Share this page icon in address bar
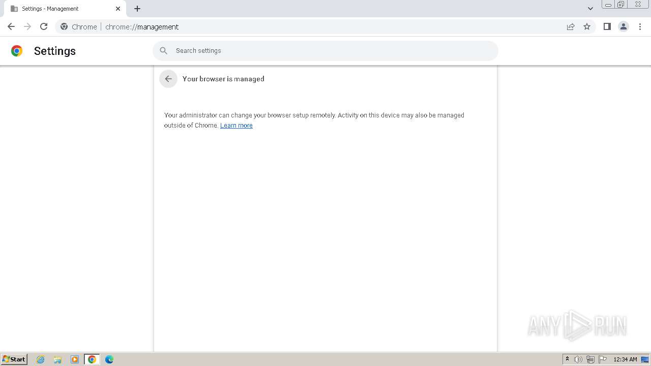Screen dimensions: 651x366 click(571, 26)
